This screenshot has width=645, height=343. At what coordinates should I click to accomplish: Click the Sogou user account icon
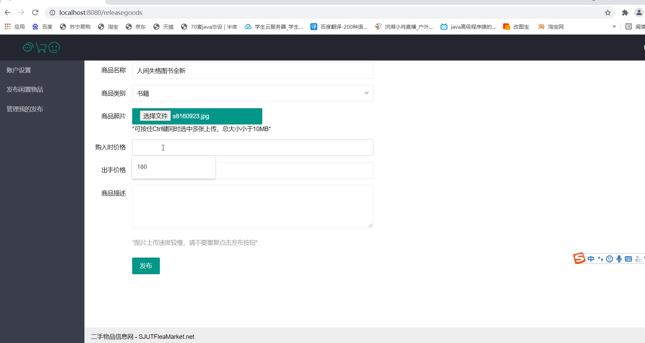(x=638, y=259)
